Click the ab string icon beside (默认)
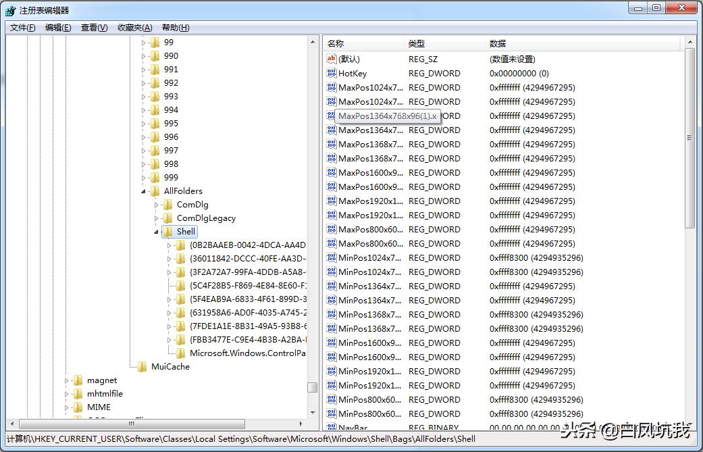This screenshot has width=703, height=452. 330,59
